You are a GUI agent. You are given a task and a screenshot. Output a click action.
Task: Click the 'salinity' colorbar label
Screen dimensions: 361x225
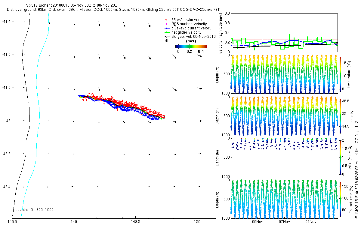352,116
